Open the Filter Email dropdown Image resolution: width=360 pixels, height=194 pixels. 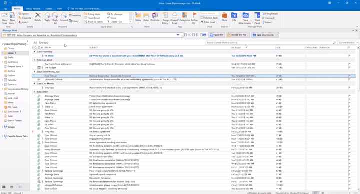pos(209,22)
